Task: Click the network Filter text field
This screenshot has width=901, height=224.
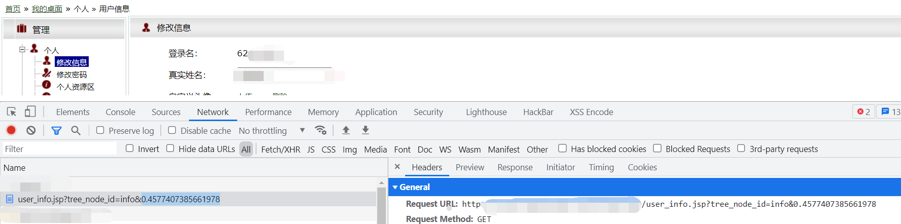Action: (x=59, y=148)
